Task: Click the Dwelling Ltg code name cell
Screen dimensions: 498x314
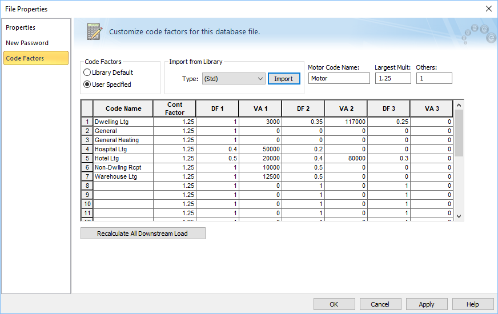Action: click(123, 122)
